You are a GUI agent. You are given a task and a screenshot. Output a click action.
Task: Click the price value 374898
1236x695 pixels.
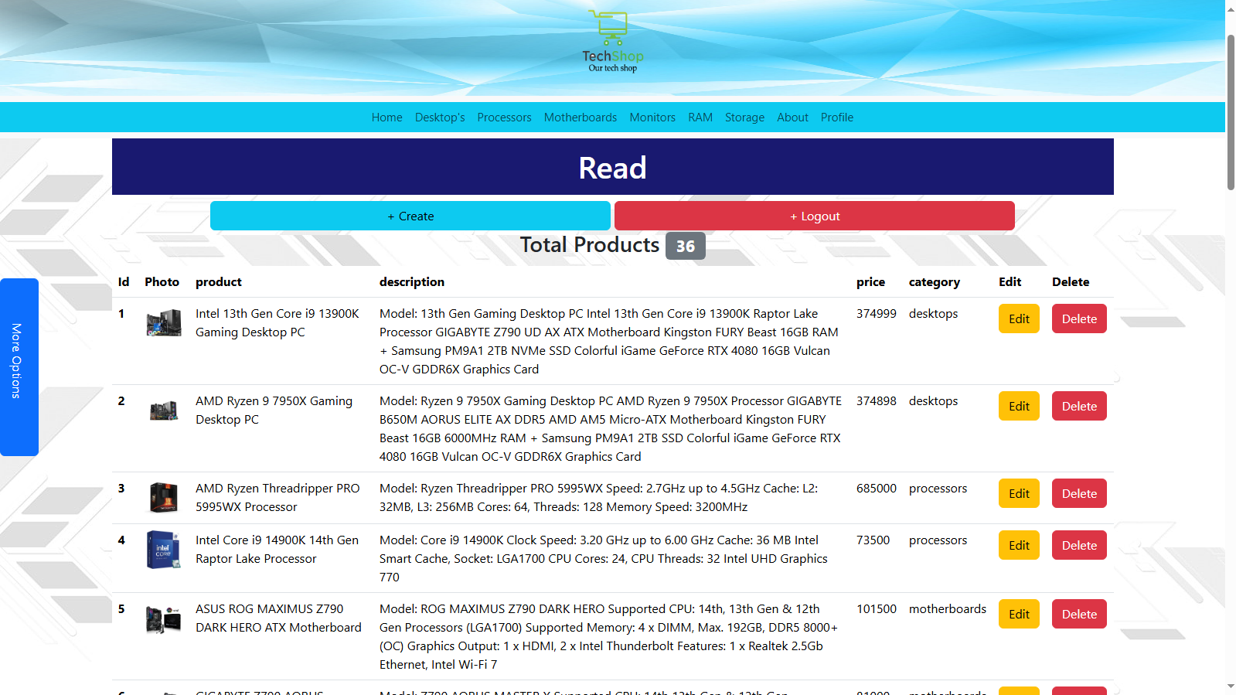877,400
